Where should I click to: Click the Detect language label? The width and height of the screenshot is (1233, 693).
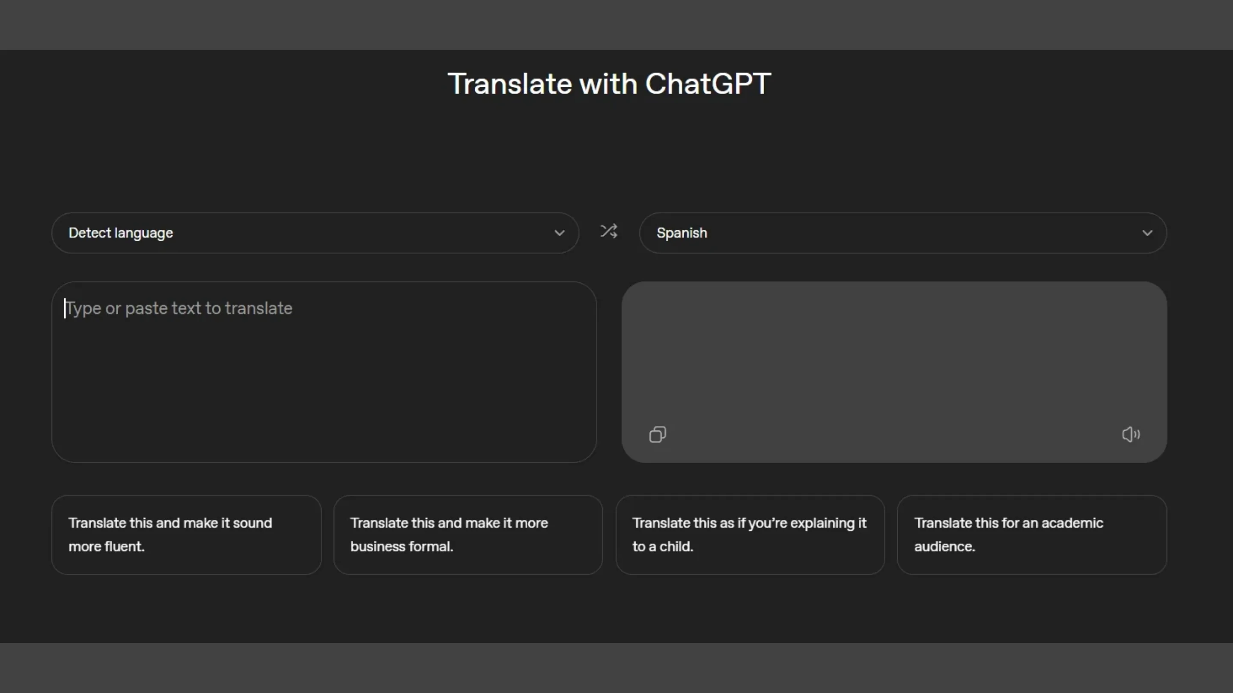click(121, 233)
